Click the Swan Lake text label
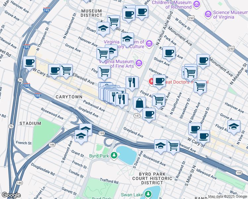Image resolution: width=248 pixels, height=199 pixels. (132, 195)
